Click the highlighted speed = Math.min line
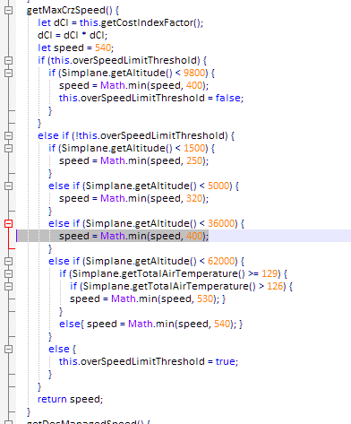The image size is (351, 424). coord(133,236)
